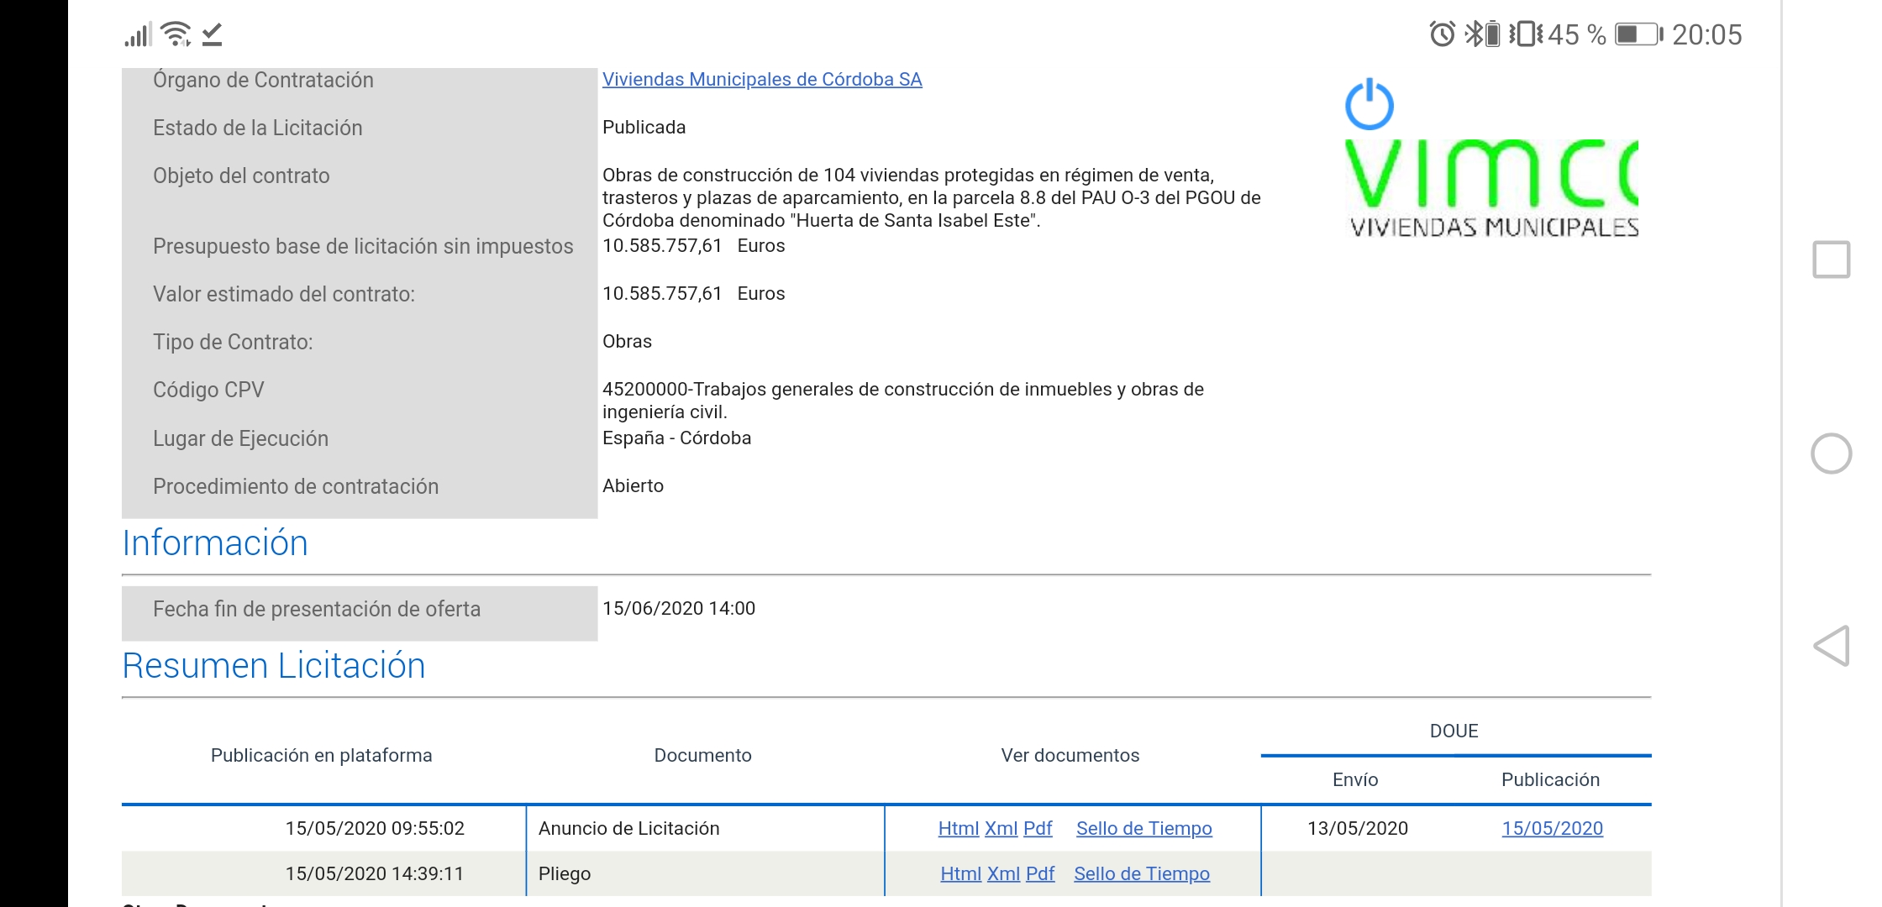Open DOUE publication date 15/05/2020 link

click(1552, 828)
